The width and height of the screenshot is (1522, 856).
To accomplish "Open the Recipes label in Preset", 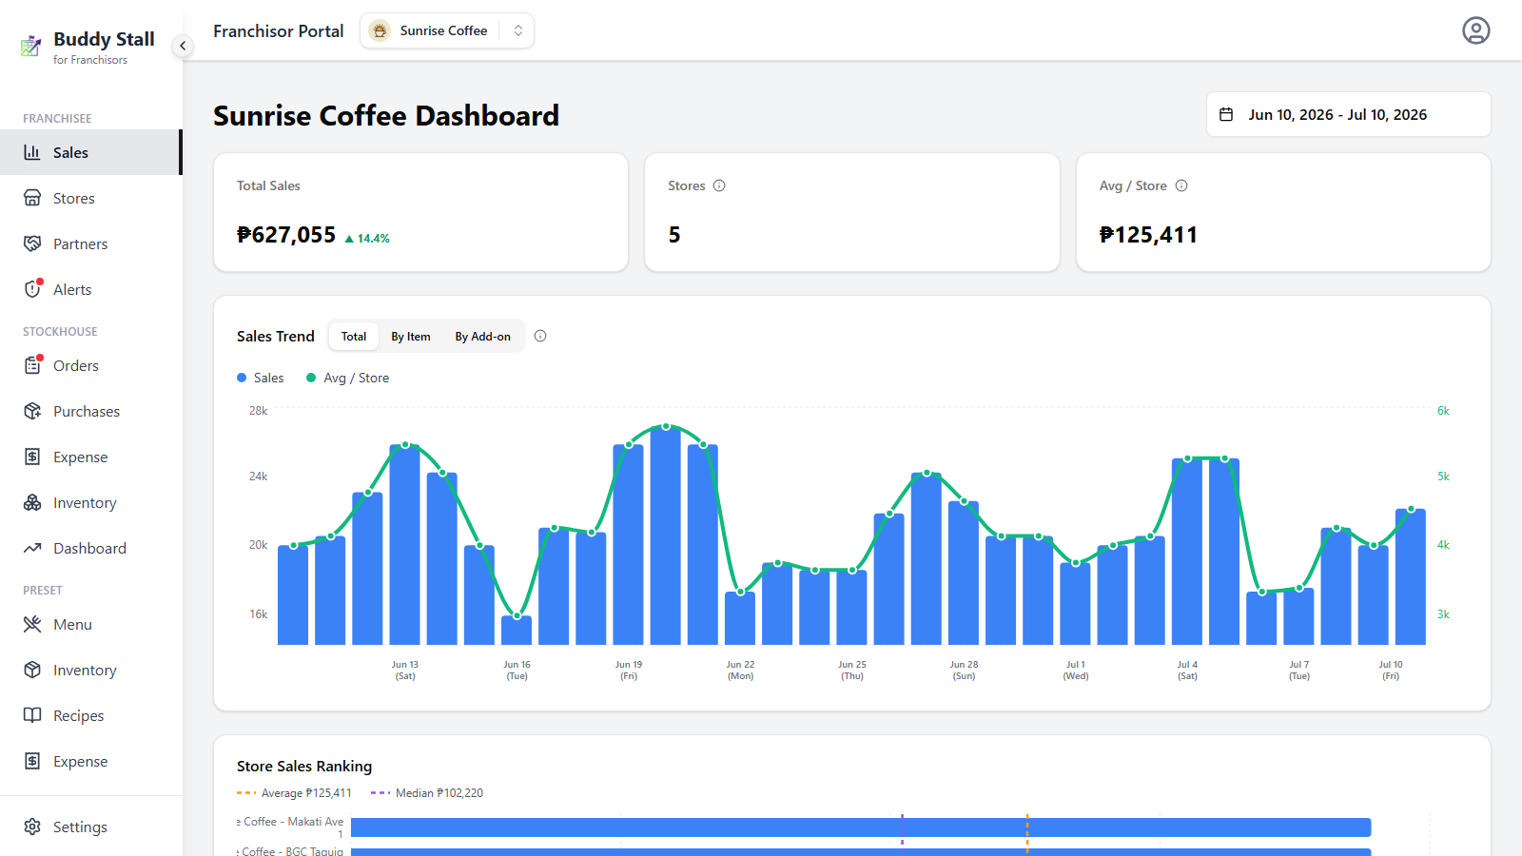I will (x=78, y=715).
